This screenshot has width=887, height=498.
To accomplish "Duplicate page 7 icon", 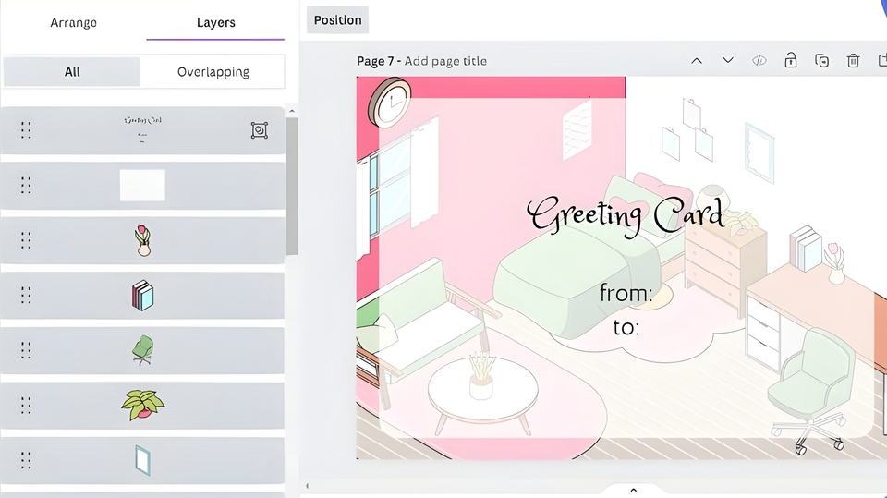I will point(822,61).
